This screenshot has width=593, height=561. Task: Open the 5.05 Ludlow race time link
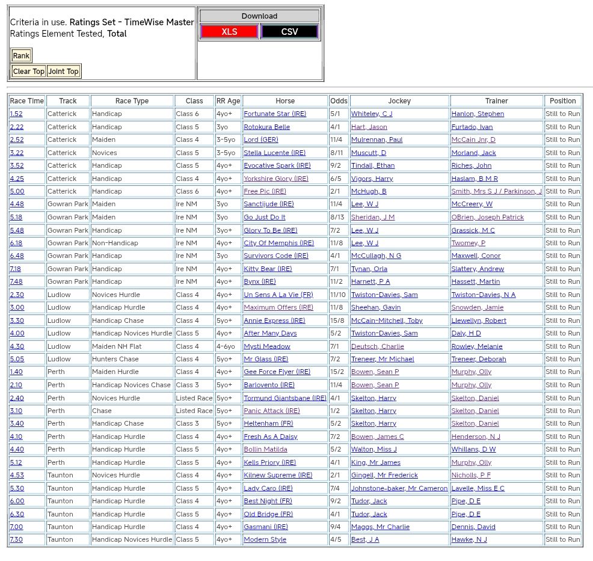(x=16, y=359)
